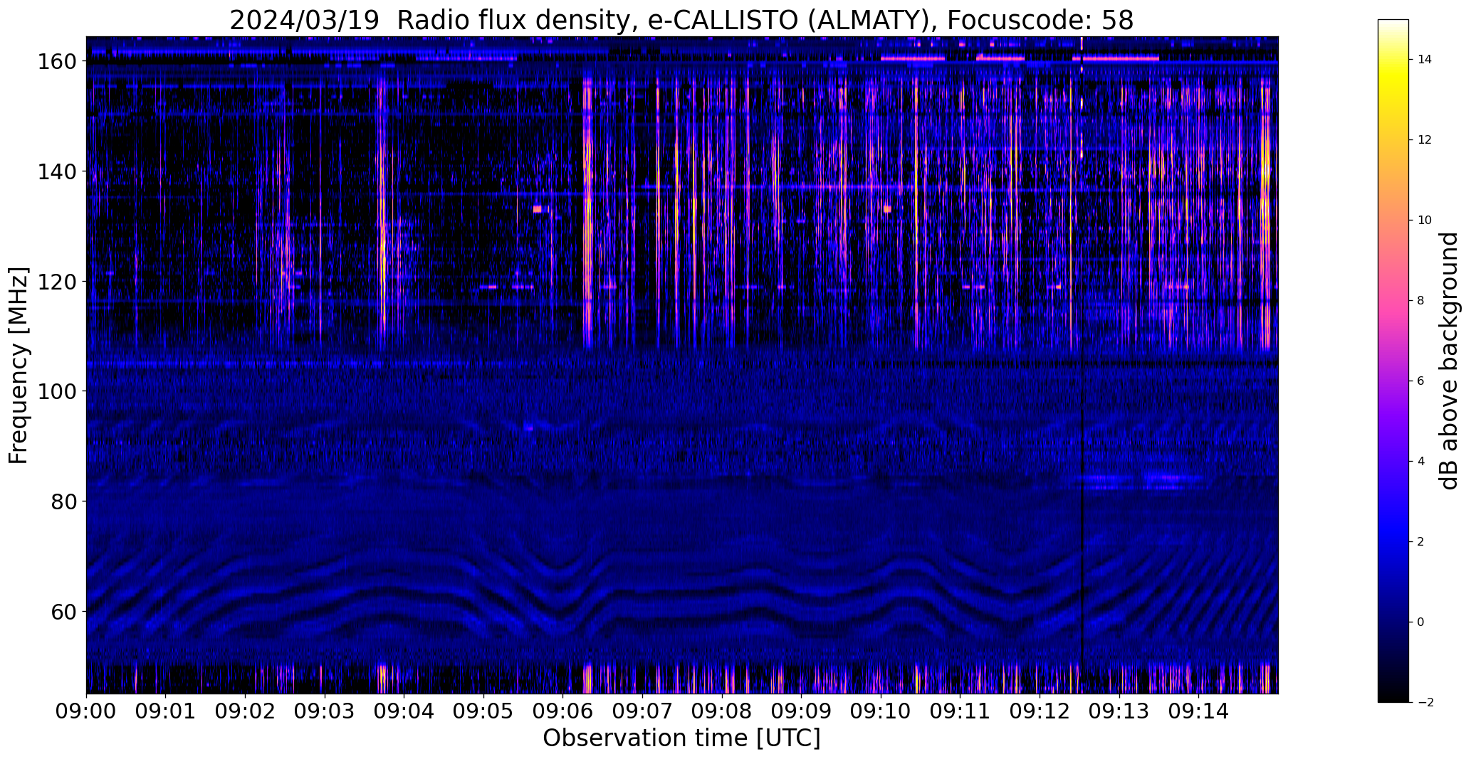1471x759 pixels.
Task: Click colorbar tick label 4
Action: [x=1420, y=462]
